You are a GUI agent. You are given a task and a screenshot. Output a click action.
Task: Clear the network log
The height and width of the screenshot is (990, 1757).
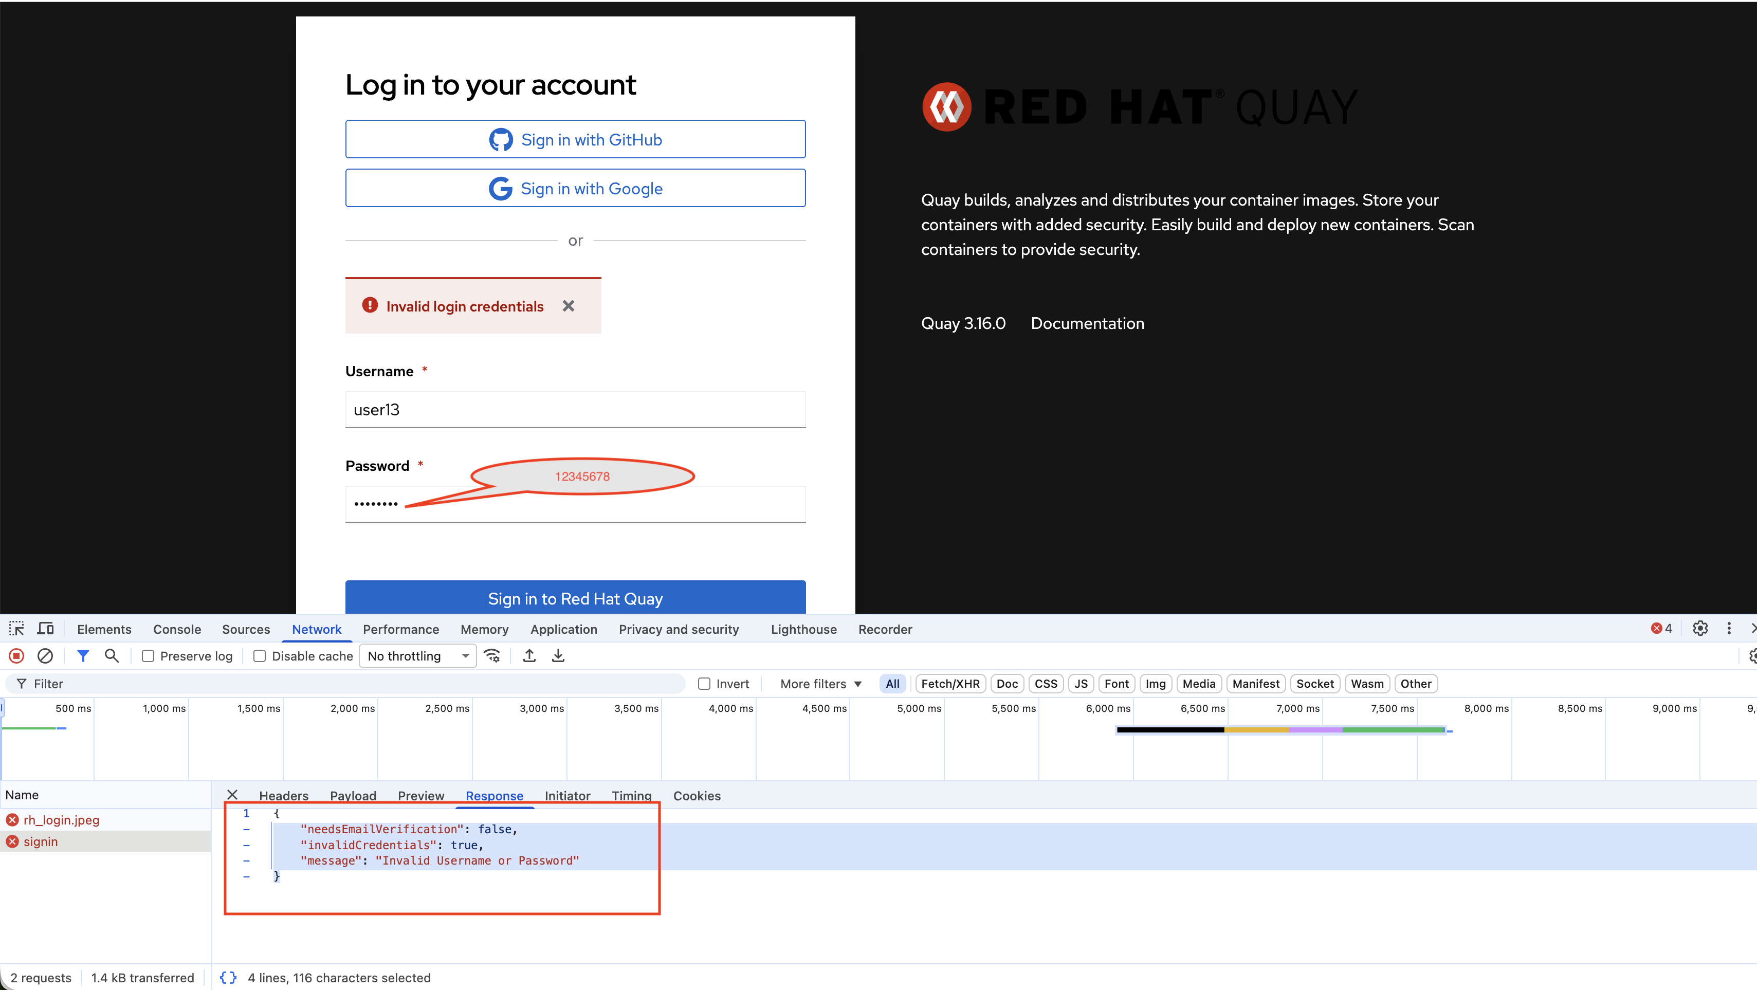coord(45,656)
